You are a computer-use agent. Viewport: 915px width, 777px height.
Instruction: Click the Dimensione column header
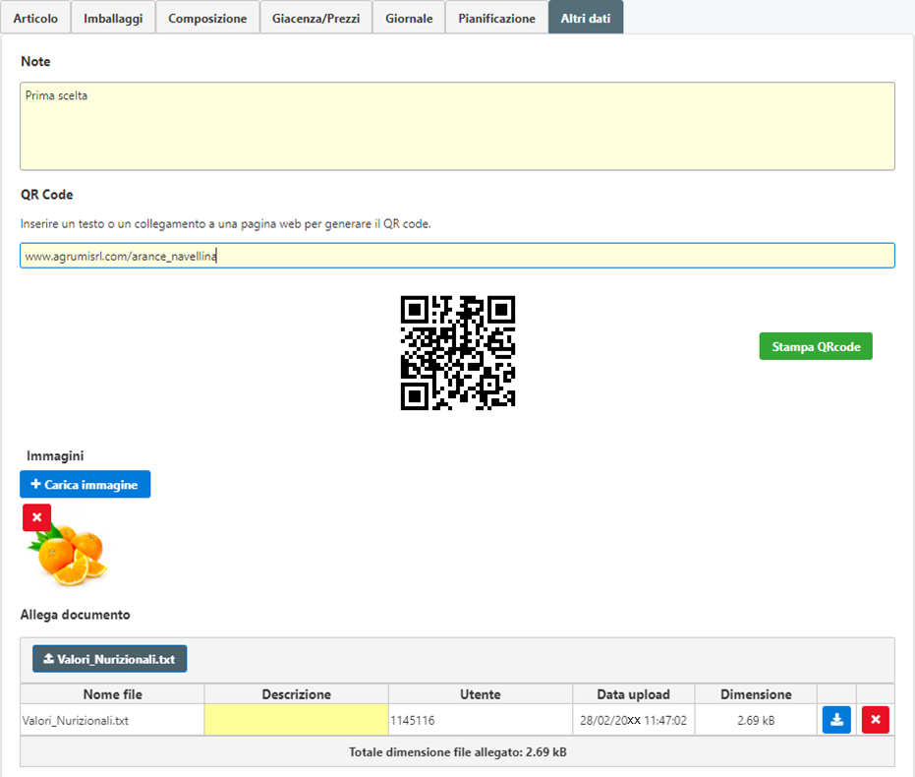pyautogui.click(x=756, y=694)
